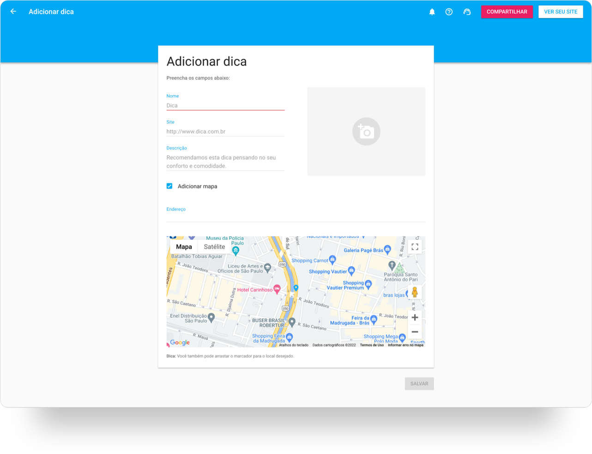Click Shopping Feira da Madrugada pin
The image size is (592, 454).
(x=289, y=337)
